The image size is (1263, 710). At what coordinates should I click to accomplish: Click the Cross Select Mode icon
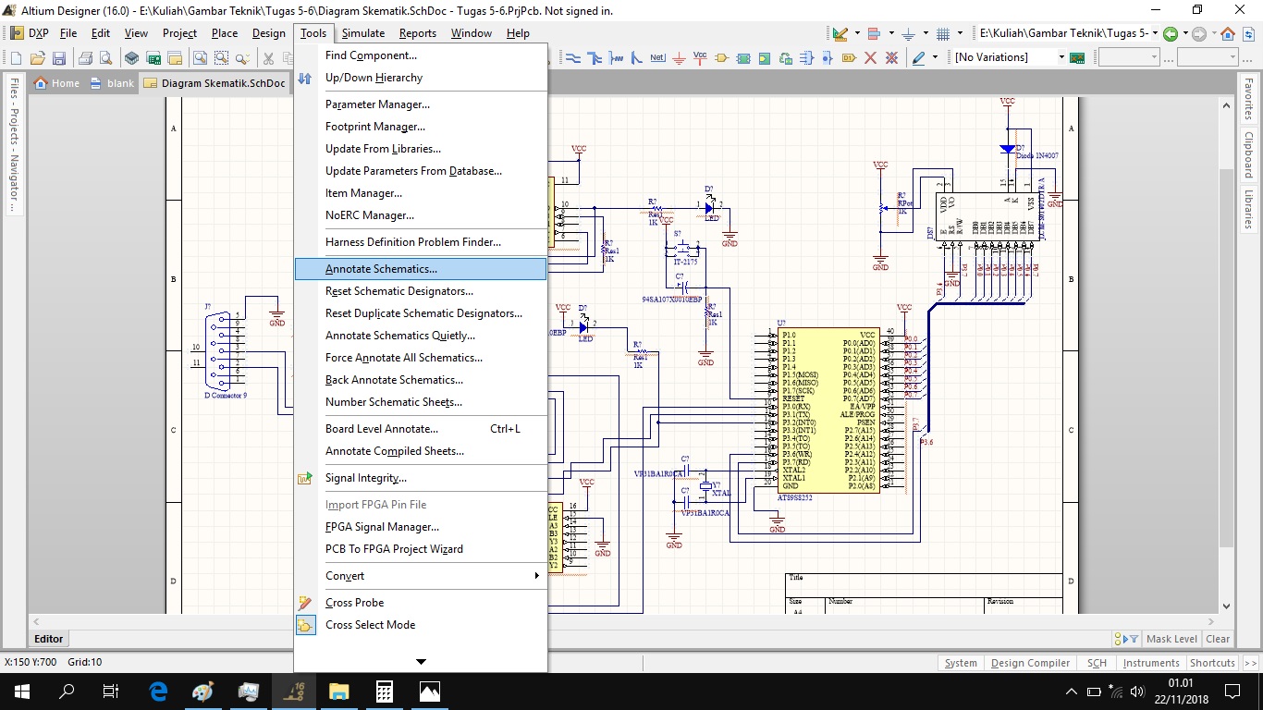click(305, 625)
